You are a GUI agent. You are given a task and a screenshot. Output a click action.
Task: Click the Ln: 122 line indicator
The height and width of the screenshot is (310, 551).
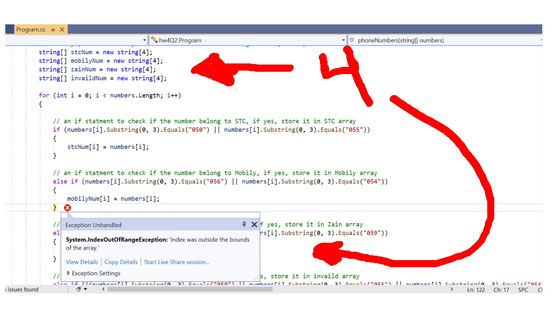tap(476, 290)
